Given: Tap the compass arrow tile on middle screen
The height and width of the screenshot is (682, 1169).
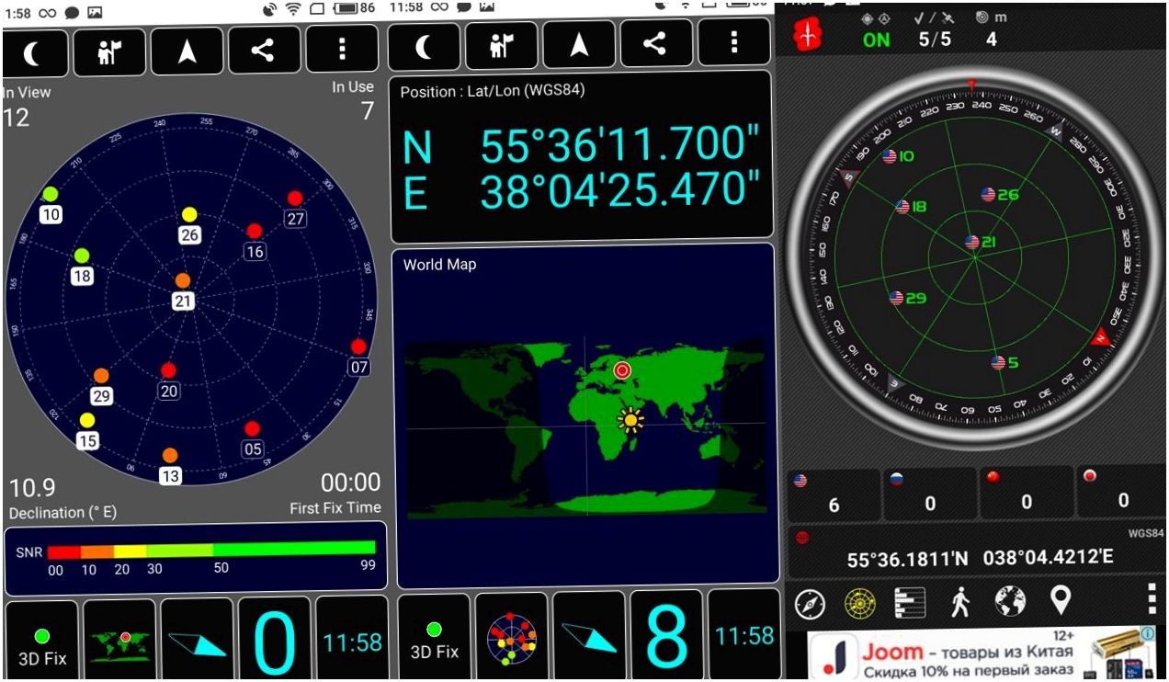Looking at the screenshot, I should (588, 636).
